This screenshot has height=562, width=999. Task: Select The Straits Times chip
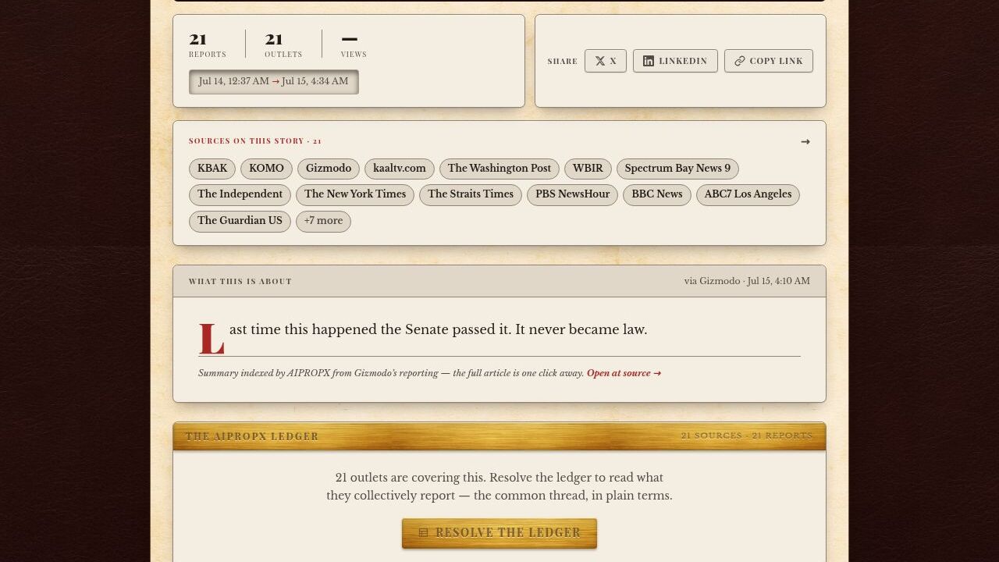point(471,194)
